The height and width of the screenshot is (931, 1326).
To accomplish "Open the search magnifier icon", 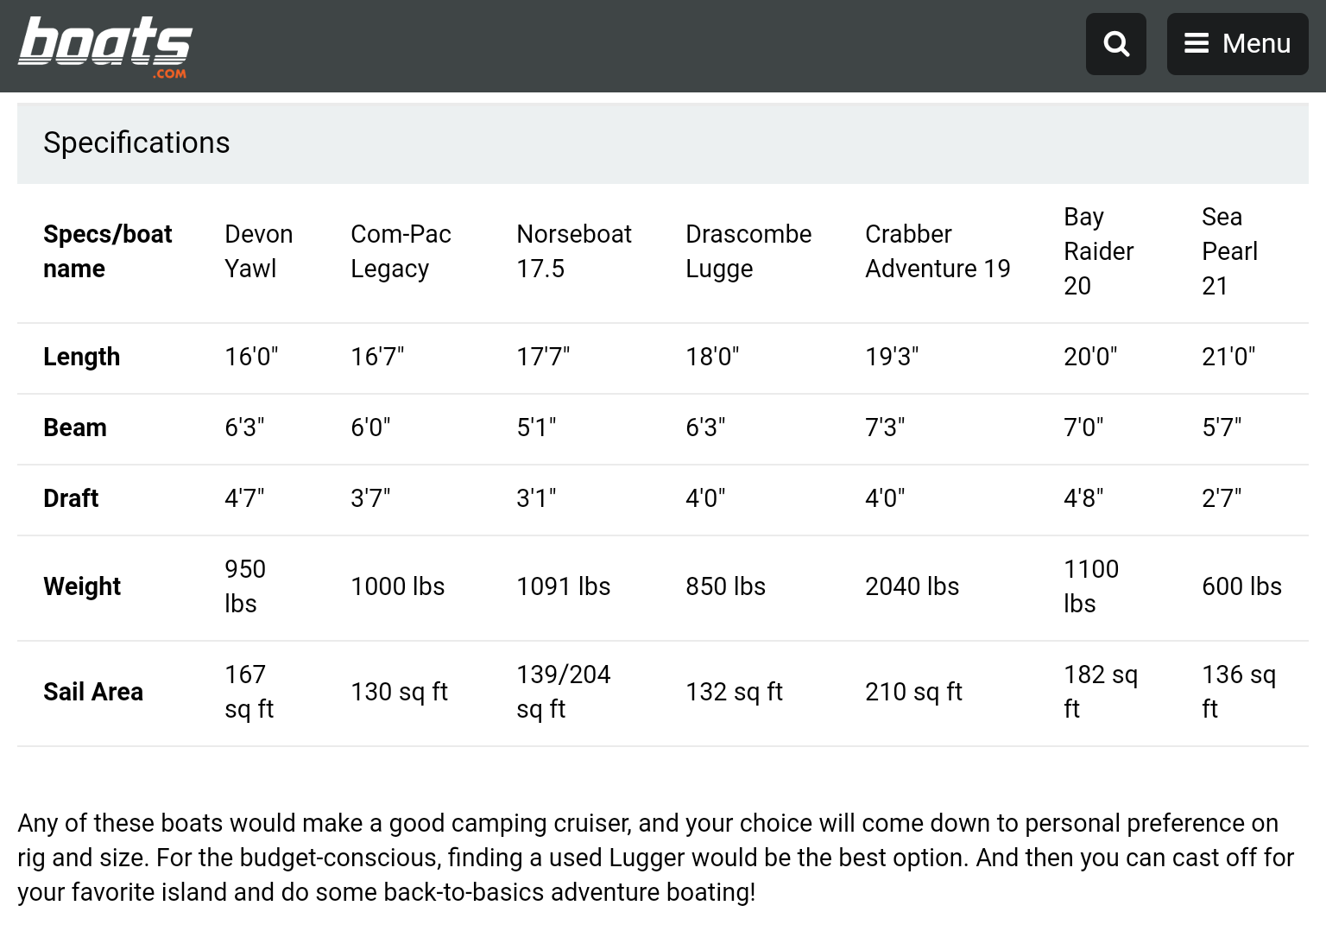I will [1115, 44].
